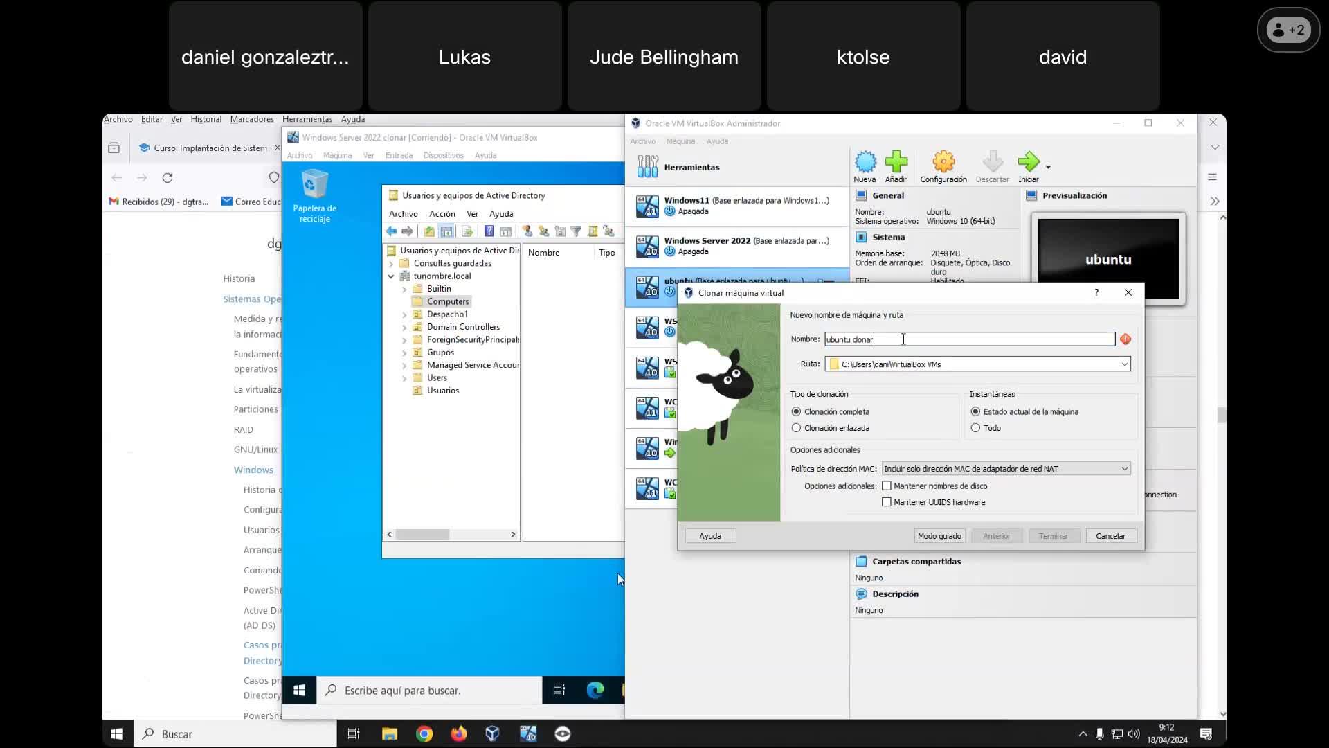Enable Mantener nombres de disco checkbox
This screenshot has height=748, width=1329.
click(x=887, y=486)
